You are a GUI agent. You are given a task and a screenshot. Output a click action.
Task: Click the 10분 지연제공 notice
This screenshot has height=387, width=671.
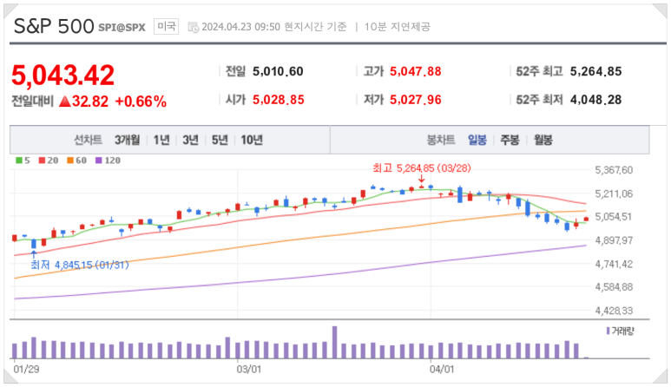397,27
